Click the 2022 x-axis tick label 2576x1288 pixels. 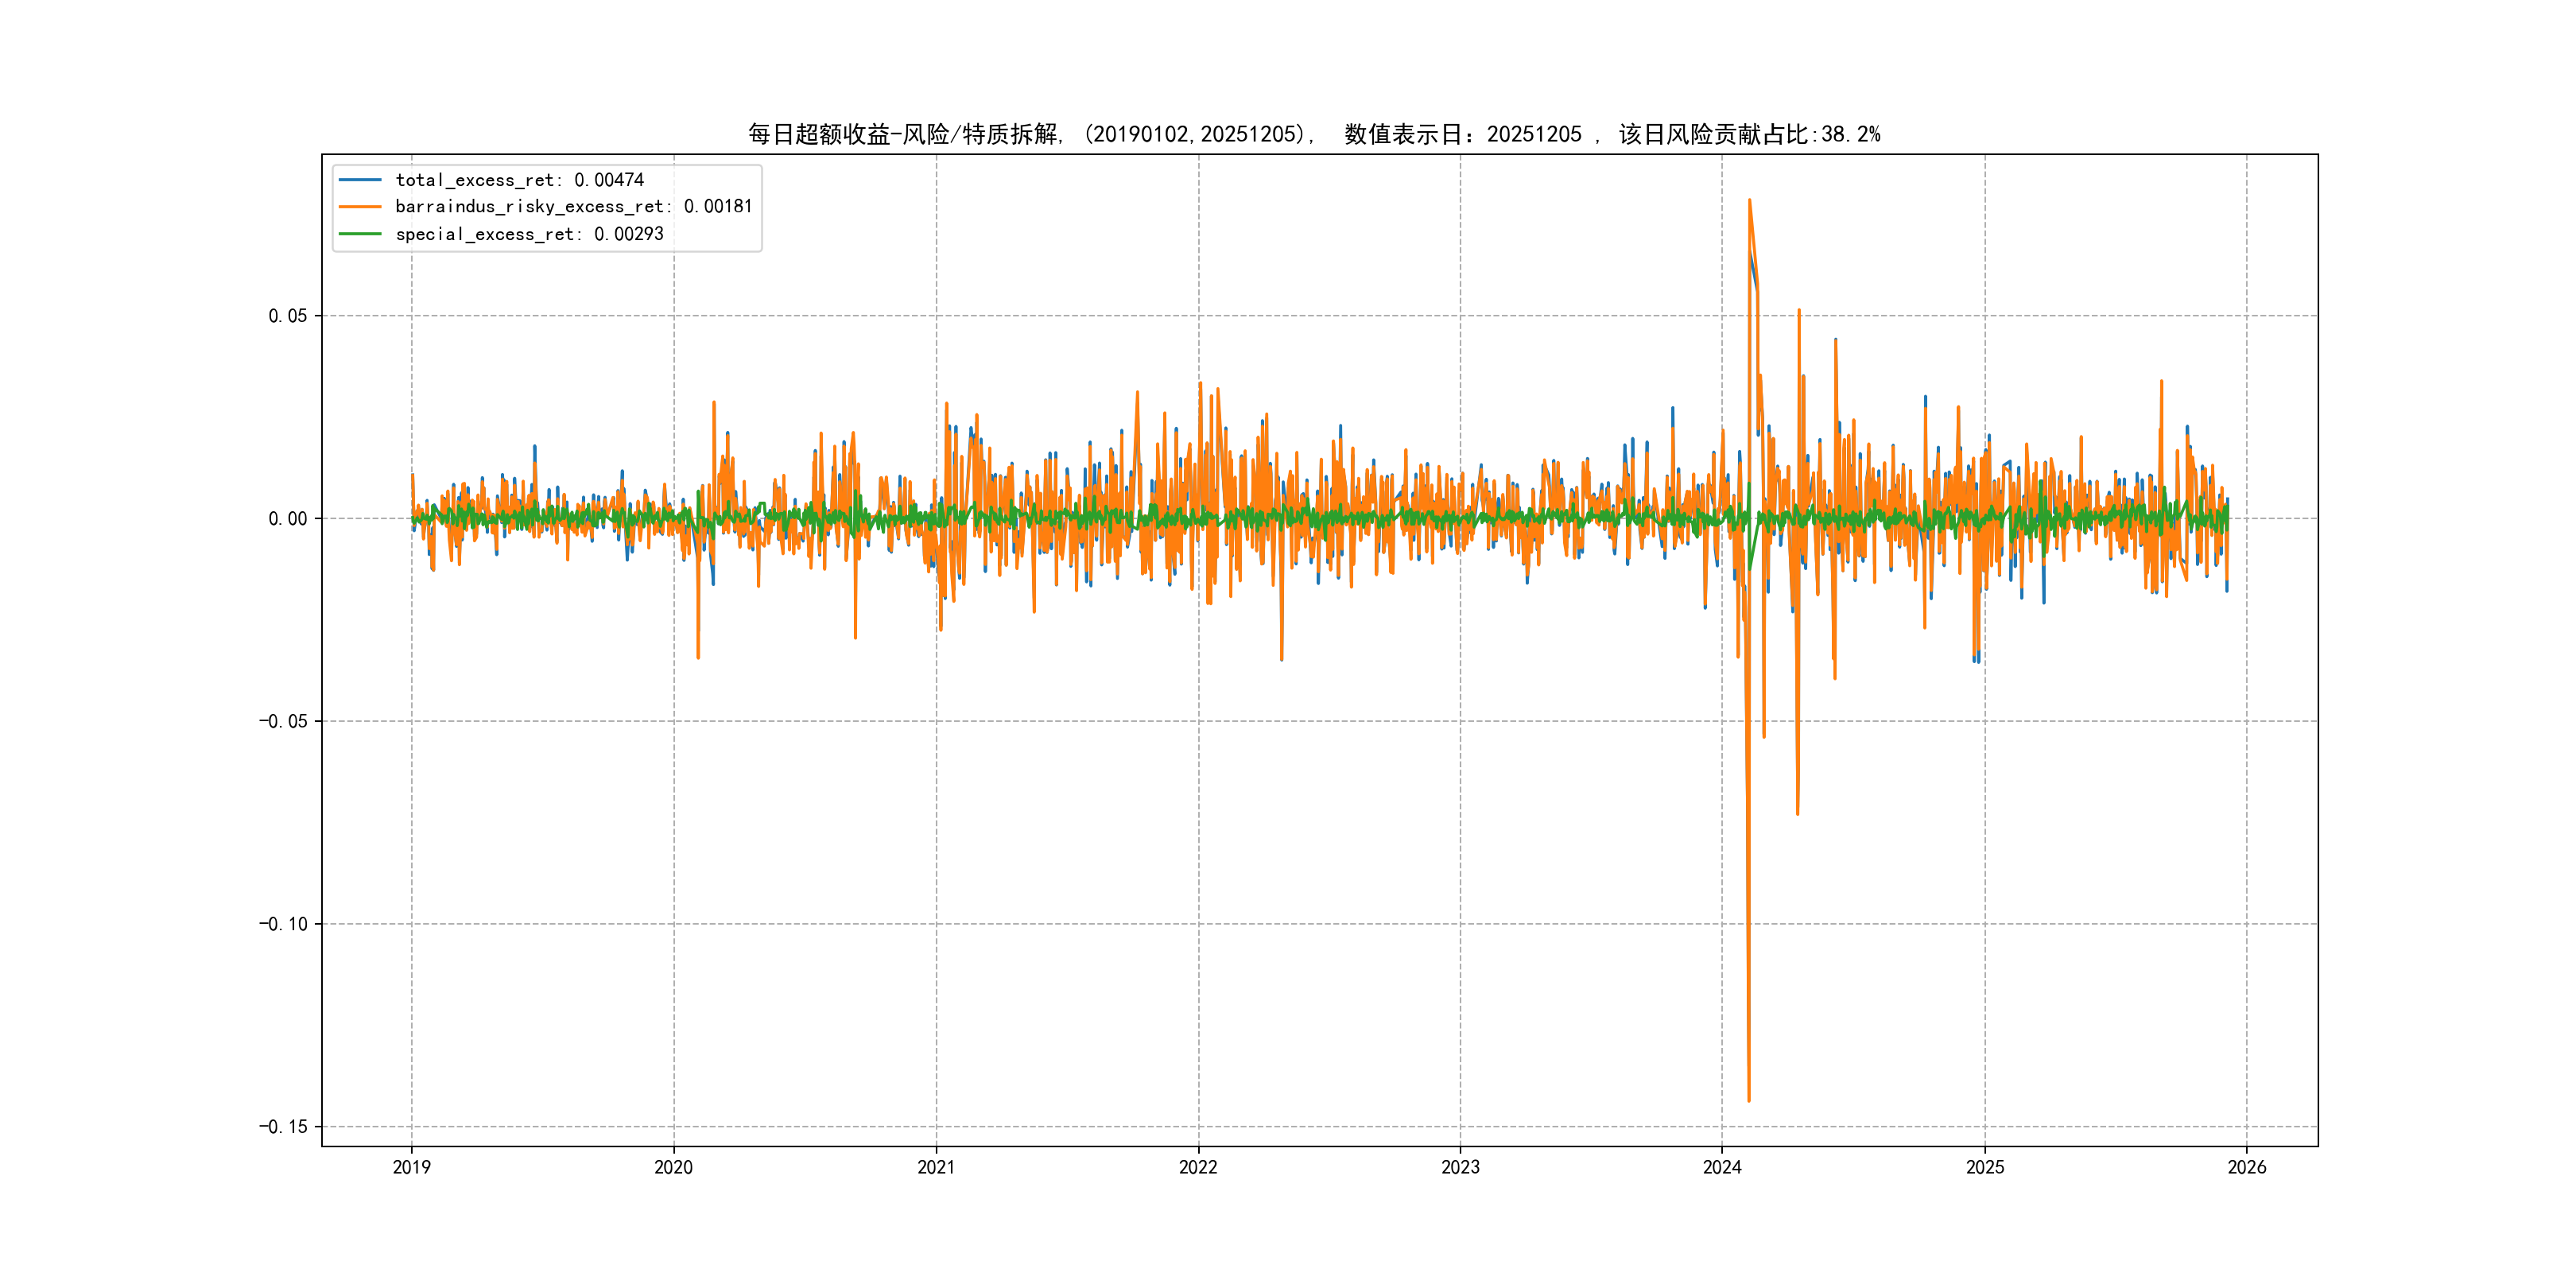click(x=1198, y=1167)
